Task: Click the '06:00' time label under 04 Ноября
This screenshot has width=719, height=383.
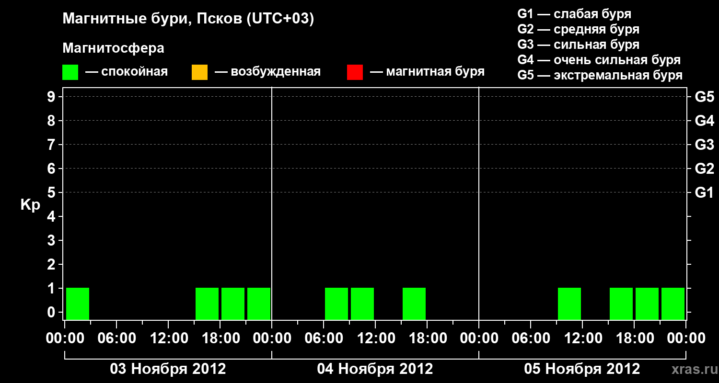Action: [324, 338]
